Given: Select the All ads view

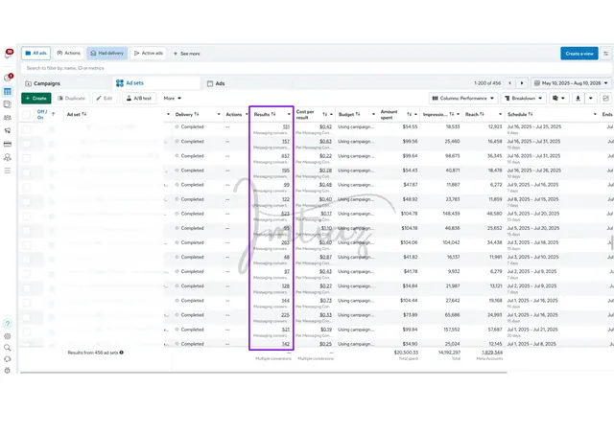Looking at the screenshot, I should coord(36,54).
